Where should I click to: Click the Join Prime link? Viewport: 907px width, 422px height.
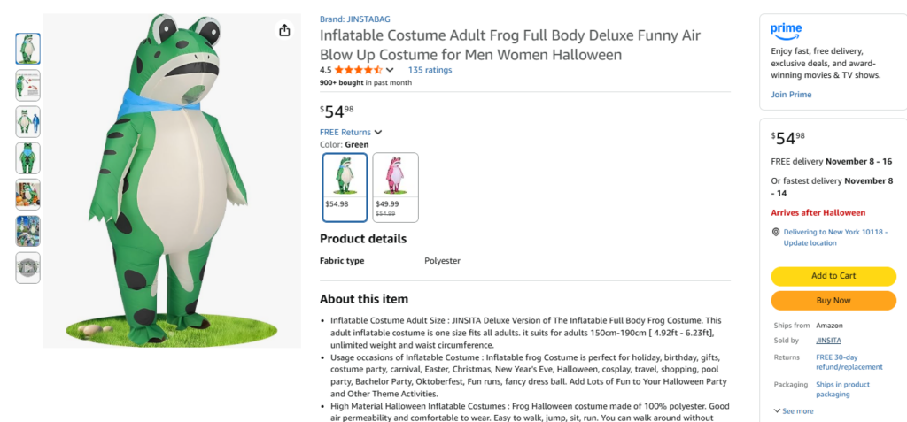[791, 95]
